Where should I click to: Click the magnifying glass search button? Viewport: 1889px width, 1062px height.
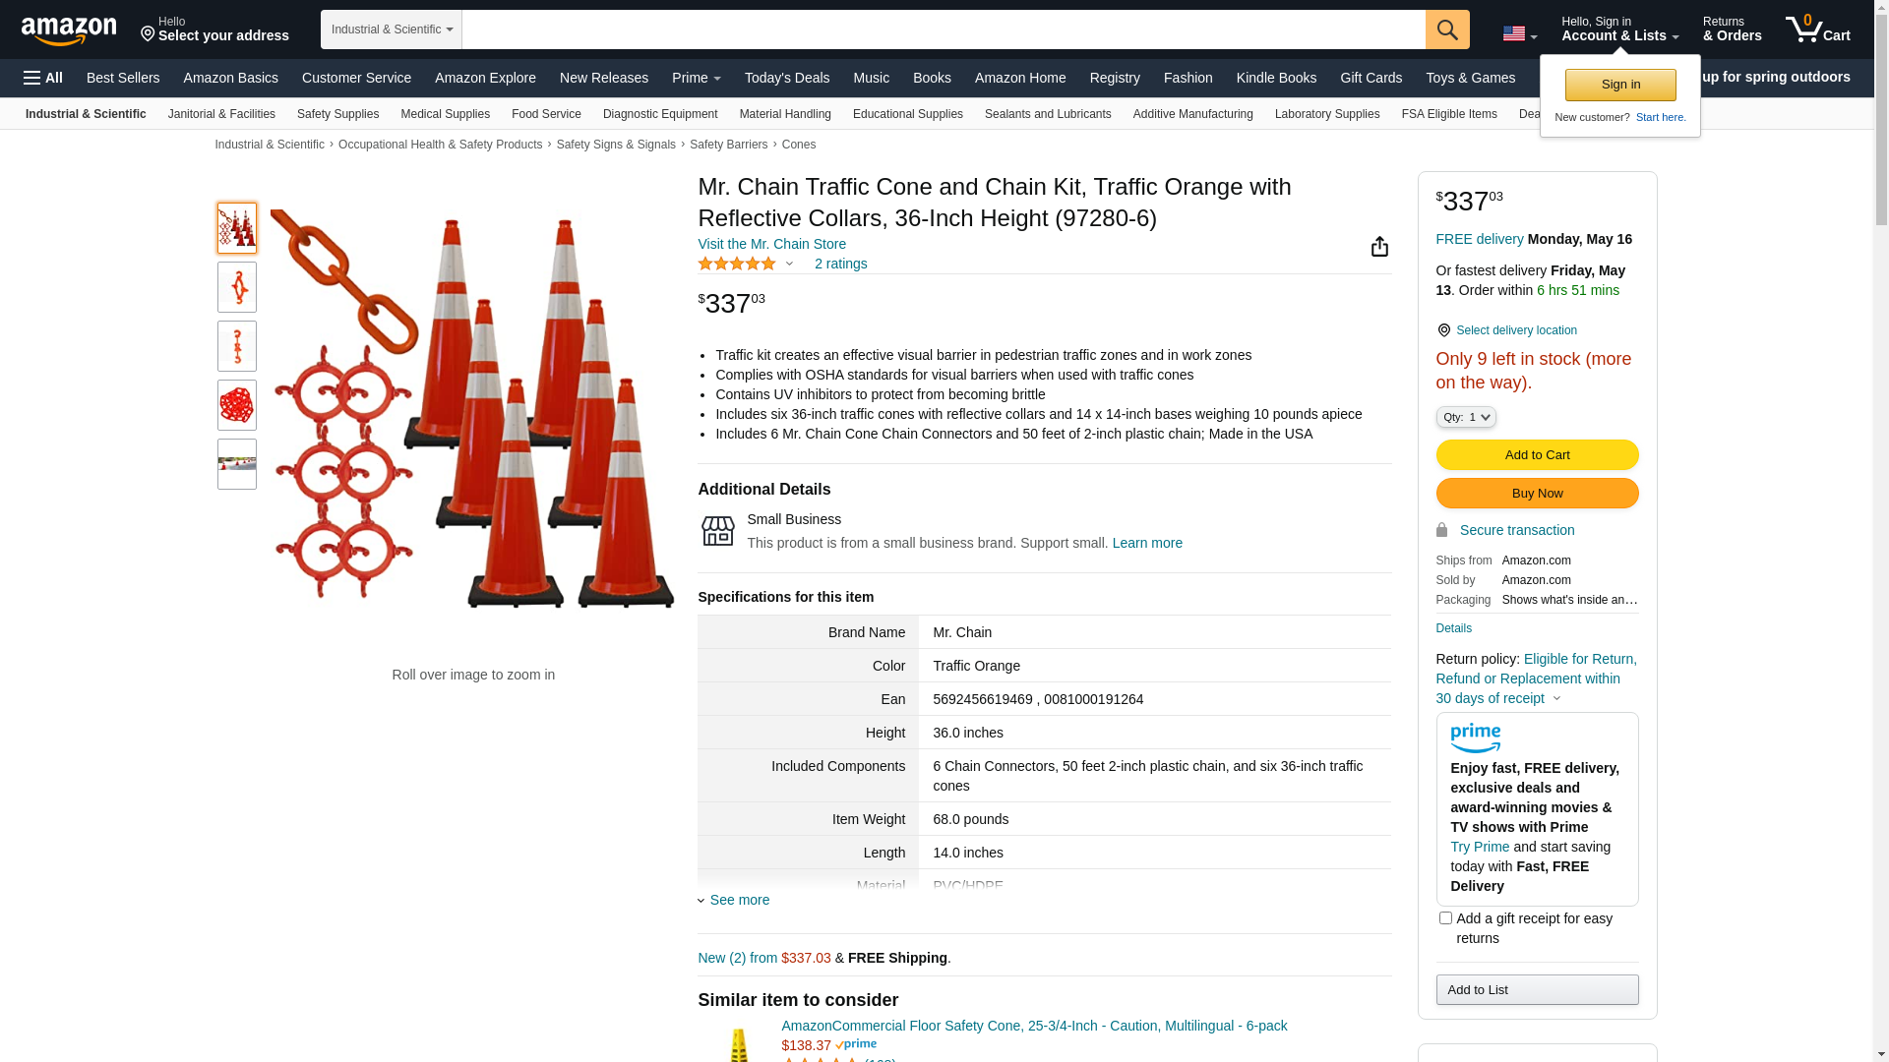tap(1446, 29)
